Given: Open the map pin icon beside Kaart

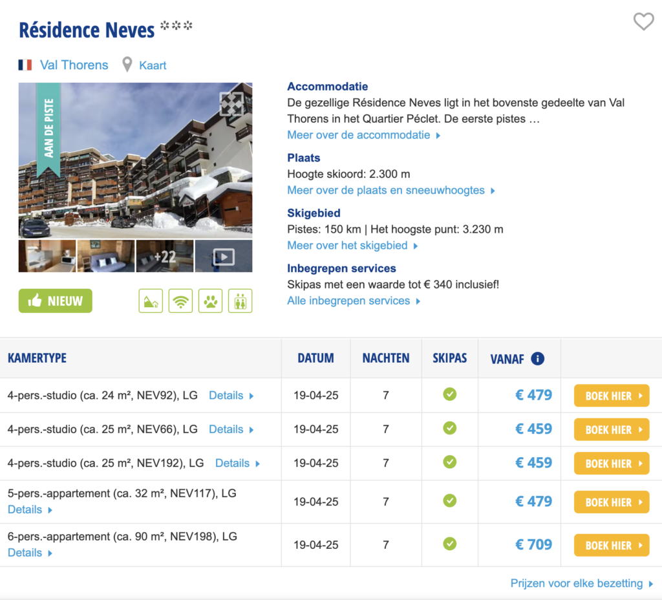Looking at the screenshot, I should [127, 65].
